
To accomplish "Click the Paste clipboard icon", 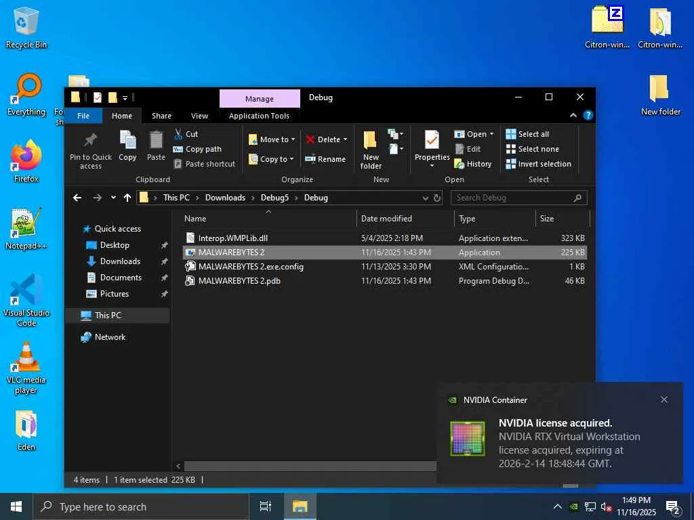I will 156,140.
